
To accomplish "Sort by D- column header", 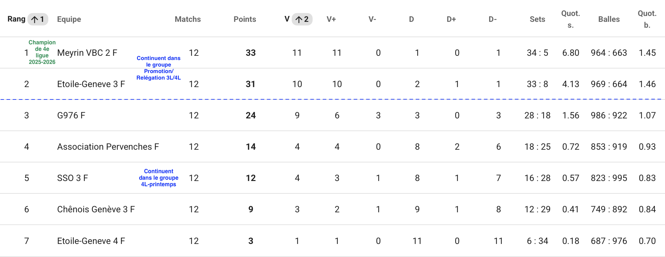I will coord(493,19).
